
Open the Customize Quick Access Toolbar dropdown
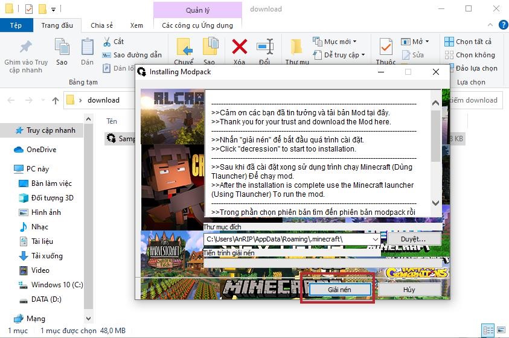coord(54,10)
